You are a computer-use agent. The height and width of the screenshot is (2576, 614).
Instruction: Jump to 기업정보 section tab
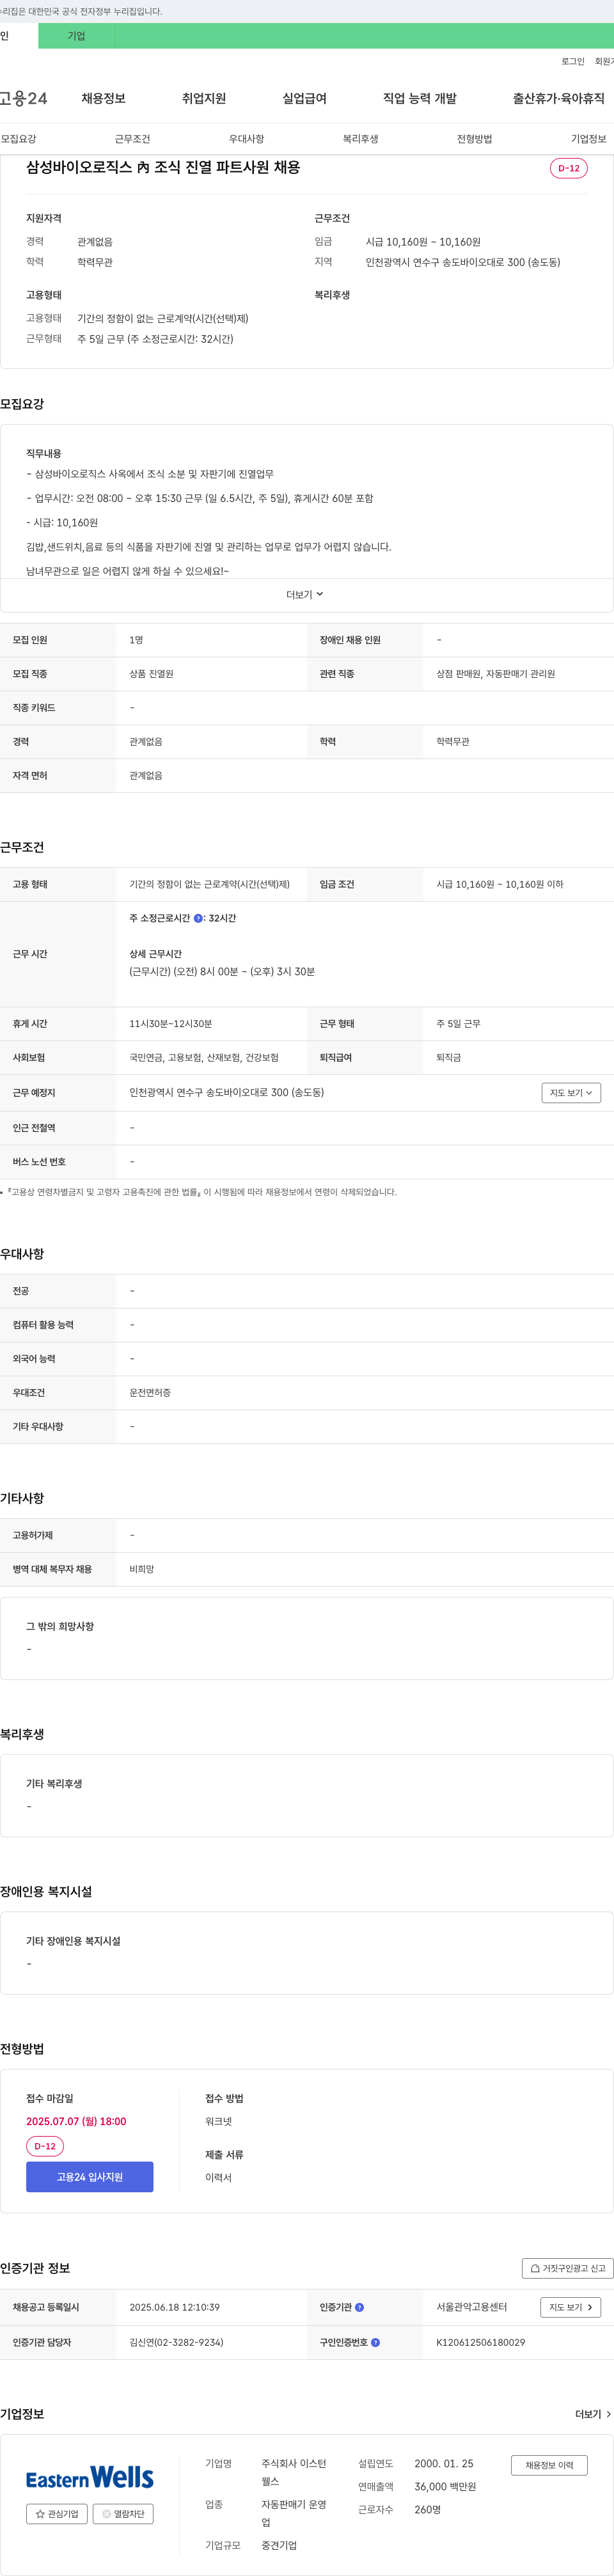[x=588, y=139]
